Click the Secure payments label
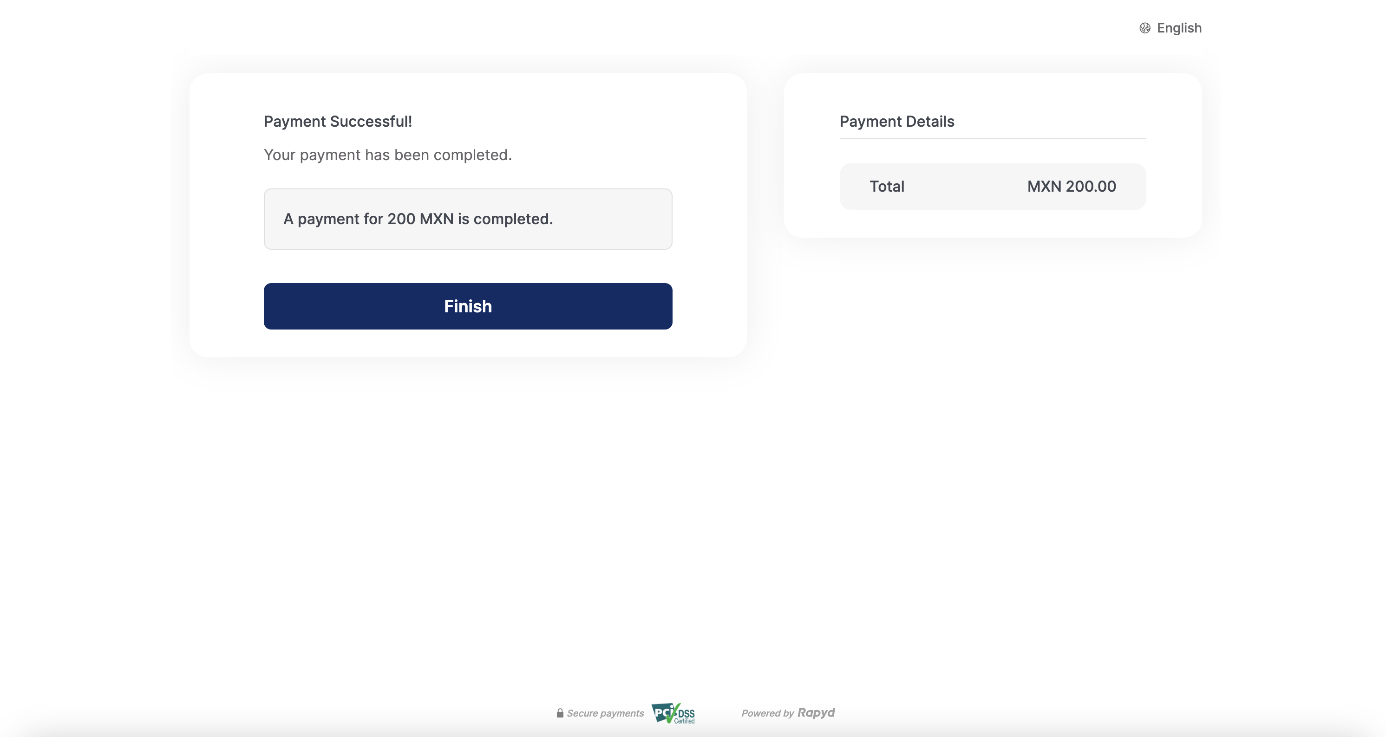 click(x=605, y=713)
